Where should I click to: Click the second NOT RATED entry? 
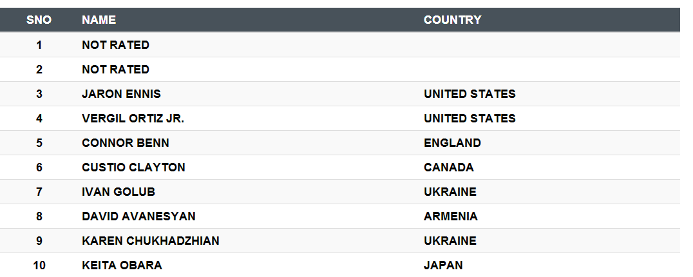[116, 70]
